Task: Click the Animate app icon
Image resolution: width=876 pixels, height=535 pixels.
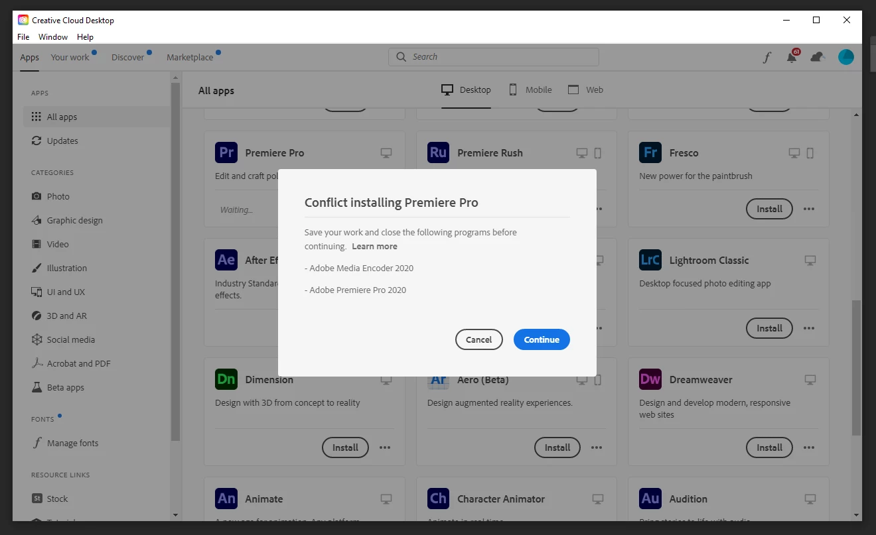Action: click(226, 499)
